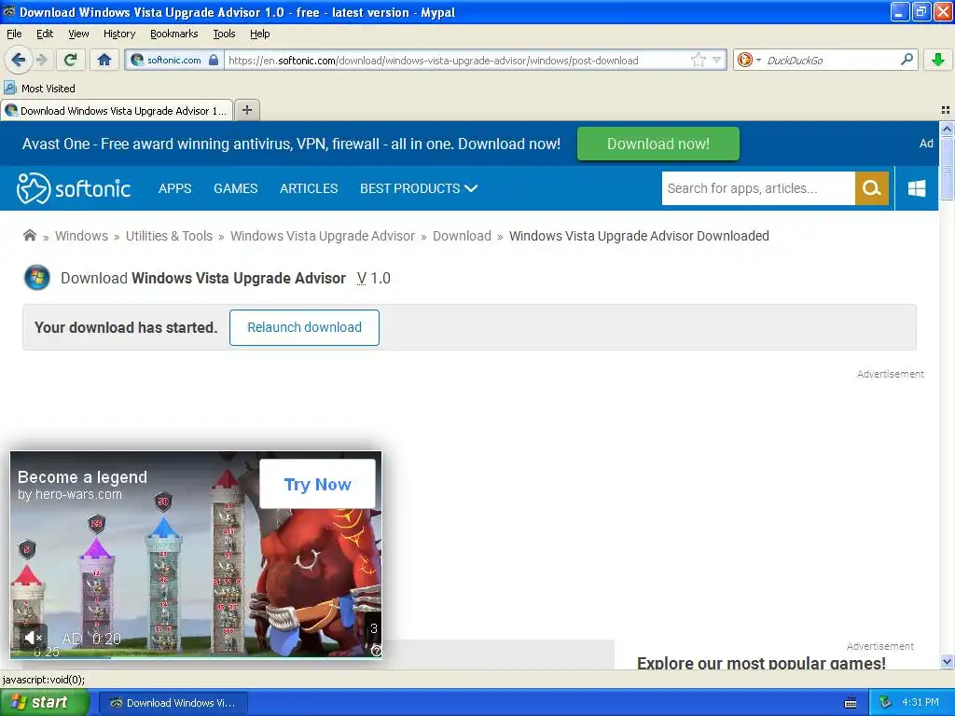Viewport: 955px width, 716px height.
Task: Click Try Now on the hero-wars ad
Action: click(x=317, y=484)
